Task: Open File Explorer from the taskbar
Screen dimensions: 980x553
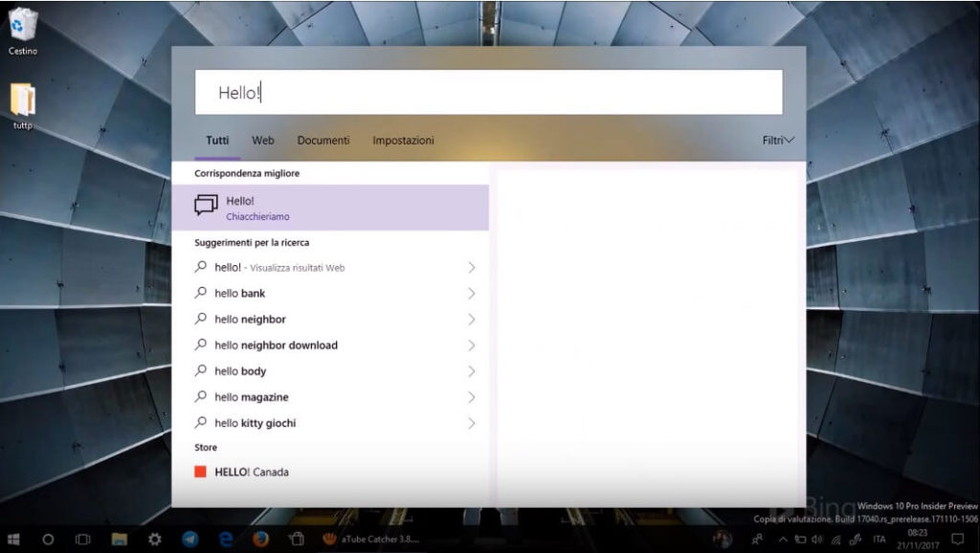Action: coord(119,539)
